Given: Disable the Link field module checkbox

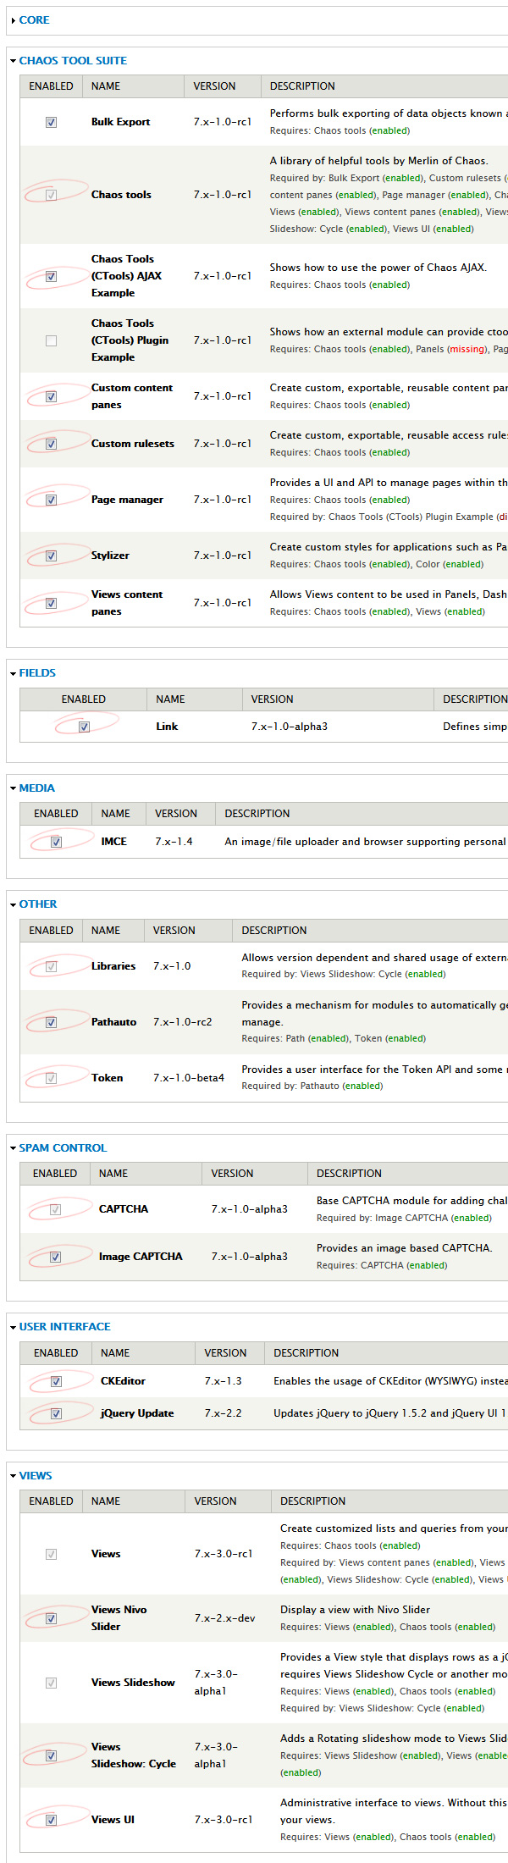Looking at the screenshot, I should (84, 727).
